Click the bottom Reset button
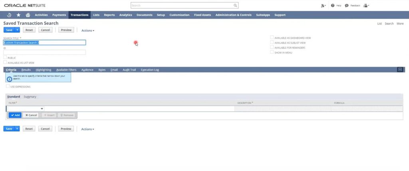Screen dimensions: 409x171 click(29, 129)
